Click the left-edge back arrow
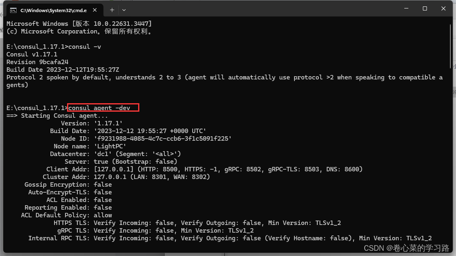Image resolution: width=456 pixels, height=256 pixels. [x=2, y=15]
